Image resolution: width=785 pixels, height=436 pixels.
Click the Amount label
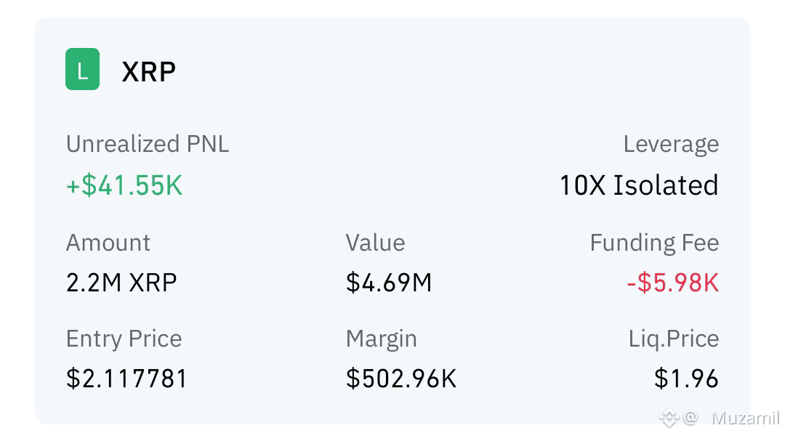pos(108,243)
